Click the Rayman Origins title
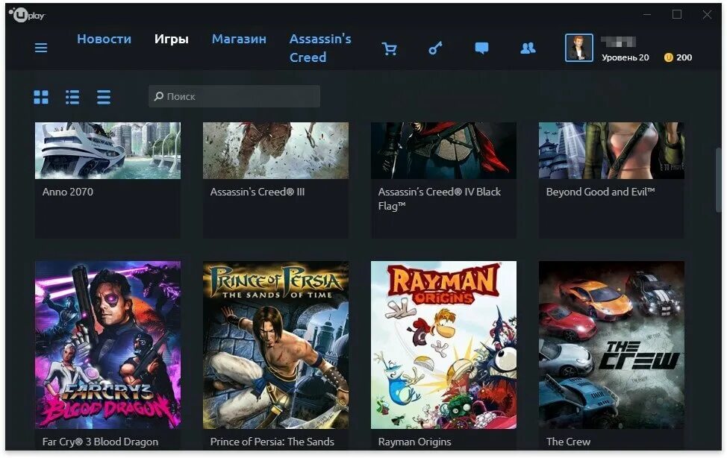 tap(414, 442)
